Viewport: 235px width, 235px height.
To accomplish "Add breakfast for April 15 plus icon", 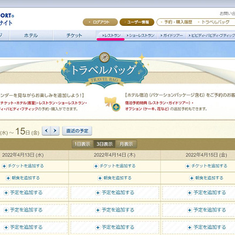I will (x=192, y=178).
